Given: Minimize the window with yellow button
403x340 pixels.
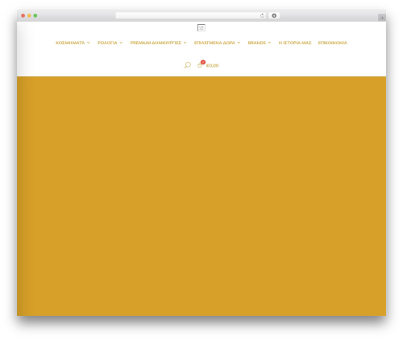Looking at the screenshot, I should click(29, 16).
